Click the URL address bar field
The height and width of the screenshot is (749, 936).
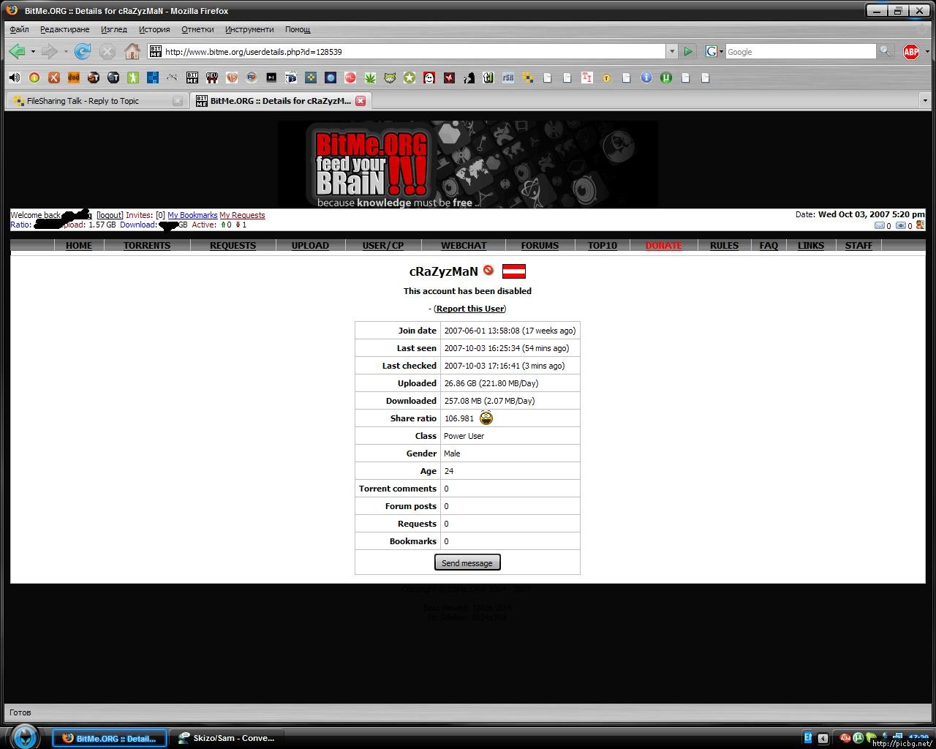pos(413,51)
